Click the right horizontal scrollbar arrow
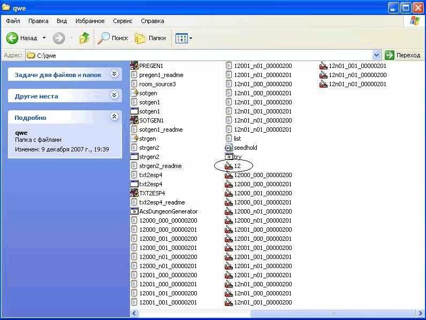 pos(420,313)
